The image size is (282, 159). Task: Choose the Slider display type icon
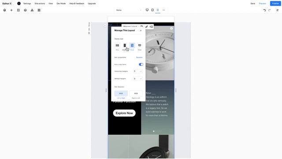[x=140, y=45]
